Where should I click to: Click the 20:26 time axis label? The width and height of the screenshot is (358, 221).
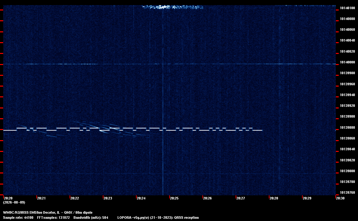coord(207,198)
